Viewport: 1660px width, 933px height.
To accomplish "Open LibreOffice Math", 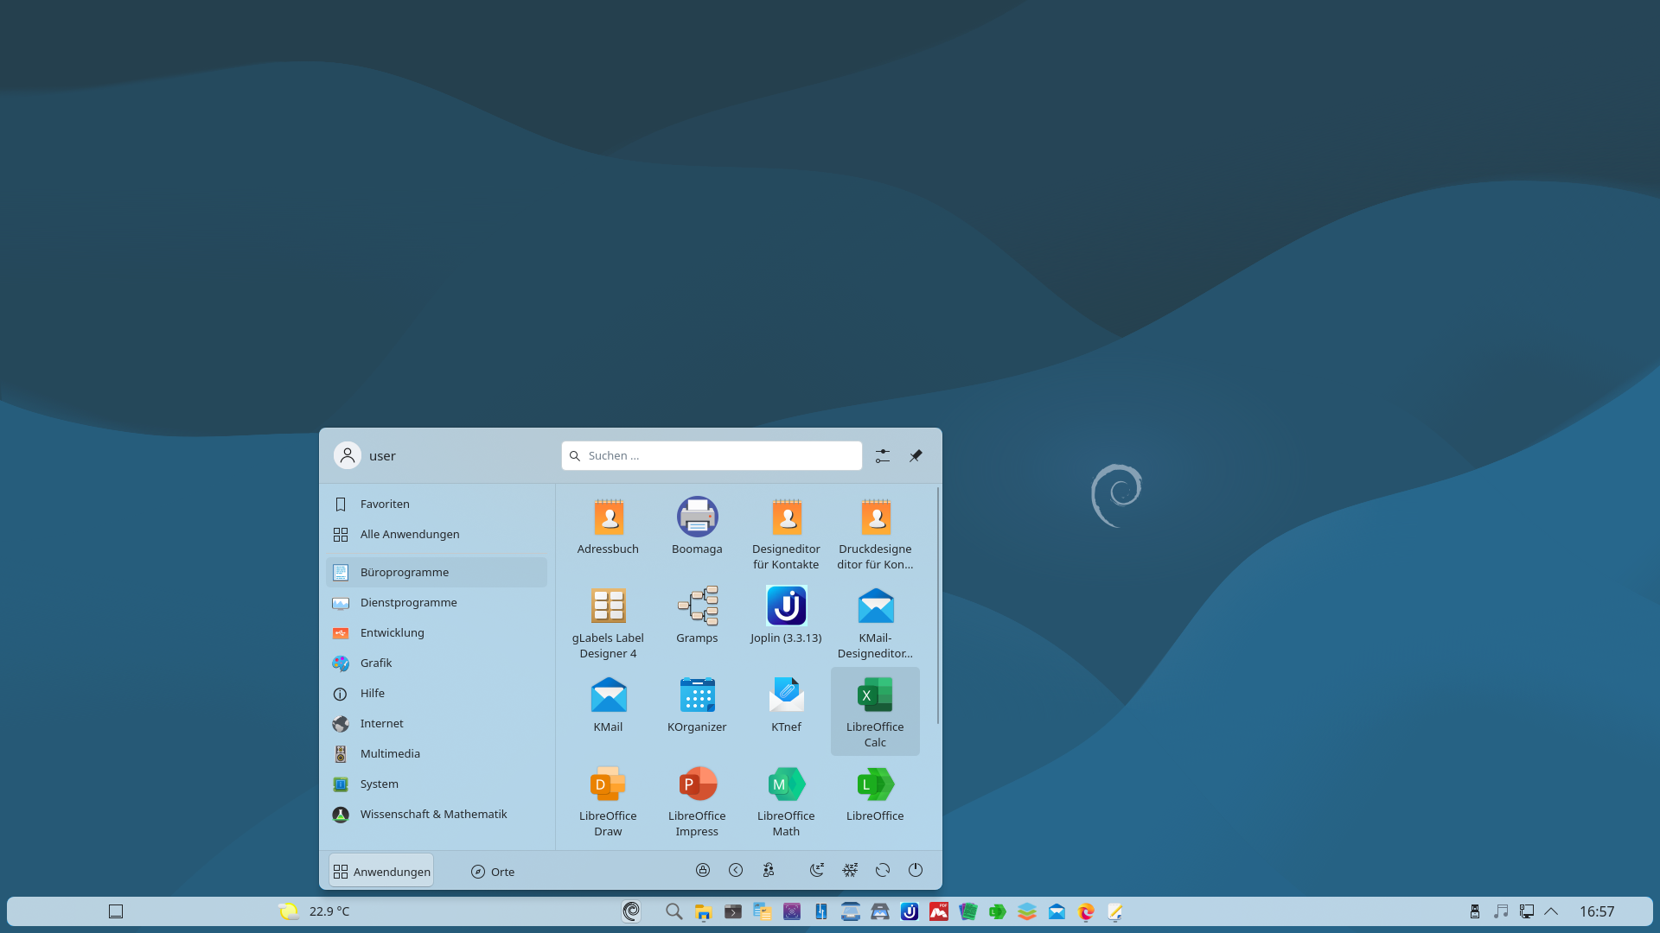I will point(786,800).
